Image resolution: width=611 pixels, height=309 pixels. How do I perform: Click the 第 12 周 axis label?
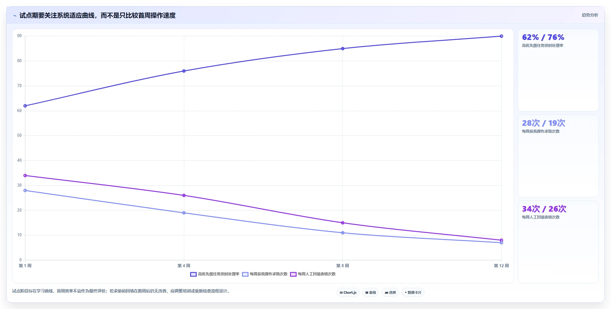click(501, 266)
